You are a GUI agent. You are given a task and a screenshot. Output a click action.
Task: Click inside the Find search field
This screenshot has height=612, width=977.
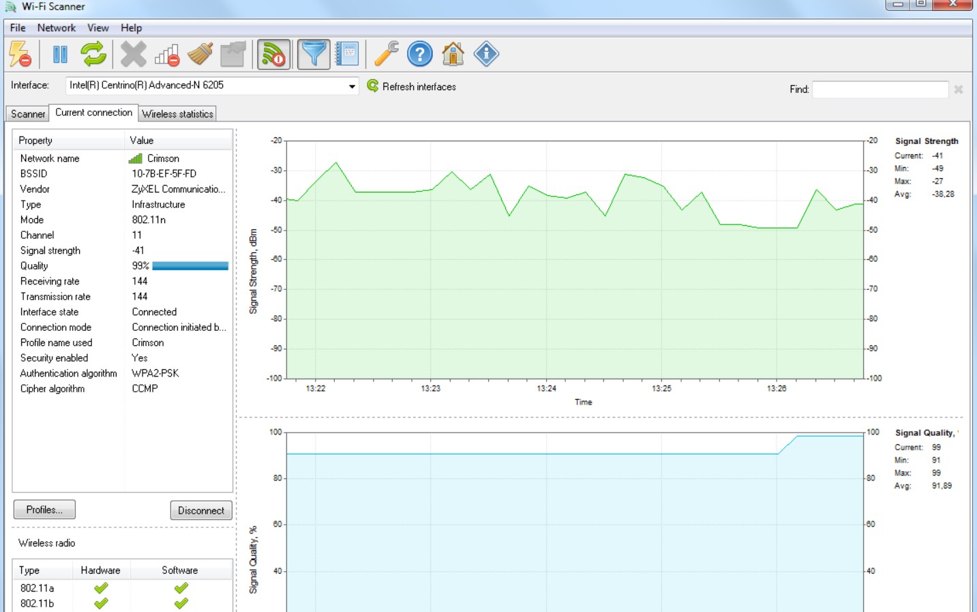(880, 88)
